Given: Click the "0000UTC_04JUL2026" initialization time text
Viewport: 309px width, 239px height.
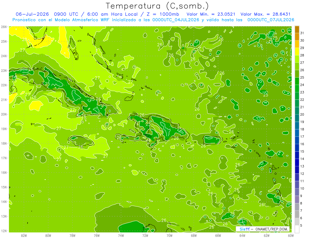Looking at the screenshot, I should click(x=176, y=20).
